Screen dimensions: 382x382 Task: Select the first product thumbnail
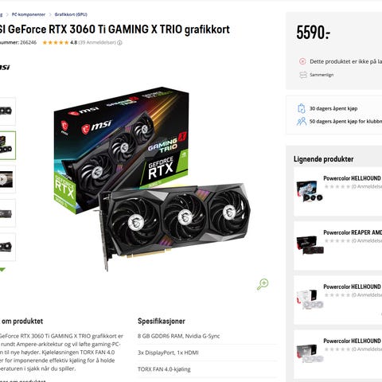(x=7, y=111)
